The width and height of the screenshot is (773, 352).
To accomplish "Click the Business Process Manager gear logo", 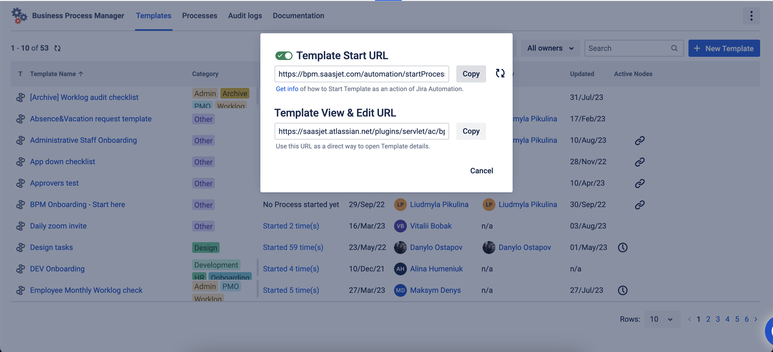I will coord(19,16).
